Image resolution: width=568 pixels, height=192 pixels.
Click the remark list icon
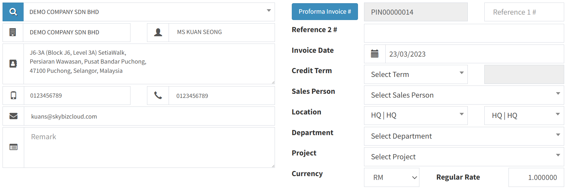[x=13, y=147]
